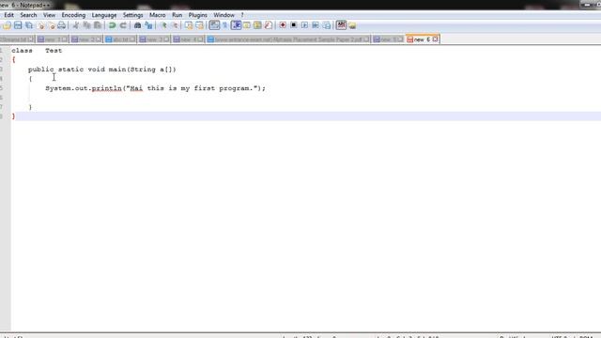This screenshot has height=338, width=601.
Task: Zoom in on the editor text
Action: [163, 25]
